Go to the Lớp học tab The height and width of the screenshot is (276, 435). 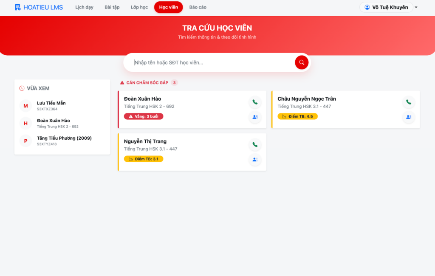coord(139,7)
